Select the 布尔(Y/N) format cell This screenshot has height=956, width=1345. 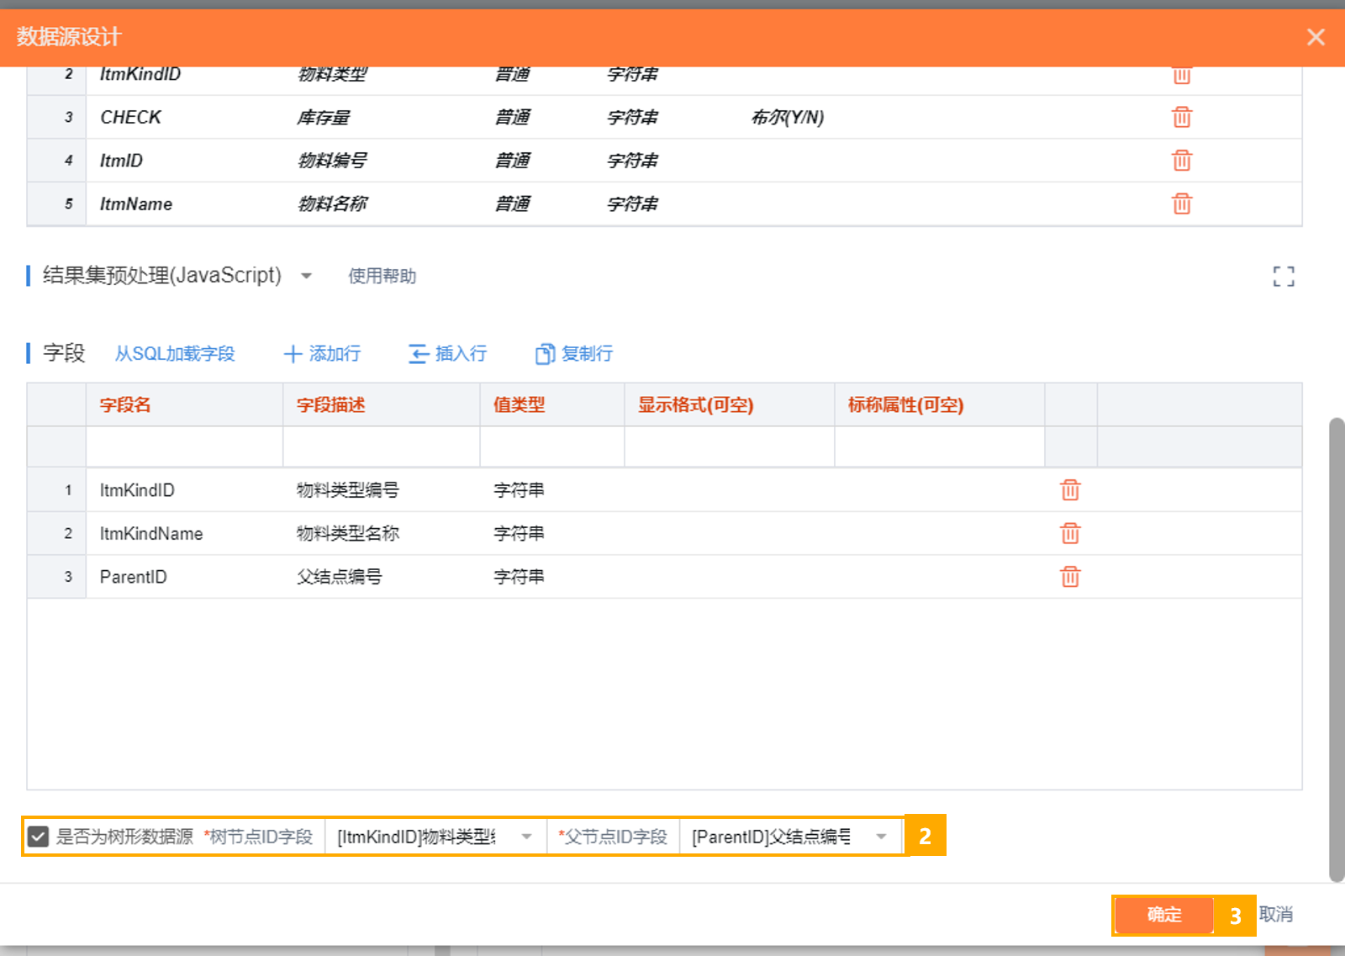787,117
